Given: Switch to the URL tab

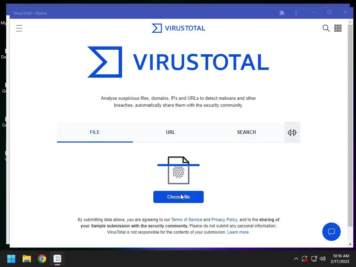Looking at the screenshot, I should (x=170, y=132).
